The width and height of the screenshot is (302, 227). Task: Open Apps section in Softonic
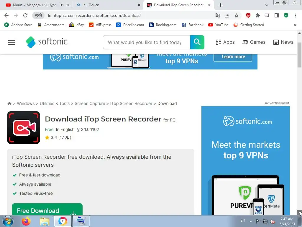click(225, 42)
